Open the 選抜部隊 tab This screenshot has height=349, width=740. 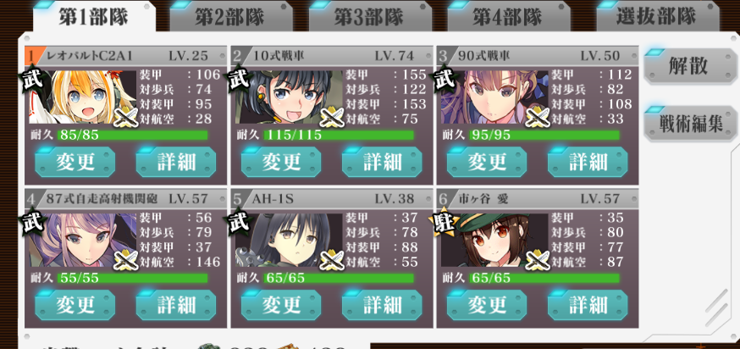coord(656,17)
